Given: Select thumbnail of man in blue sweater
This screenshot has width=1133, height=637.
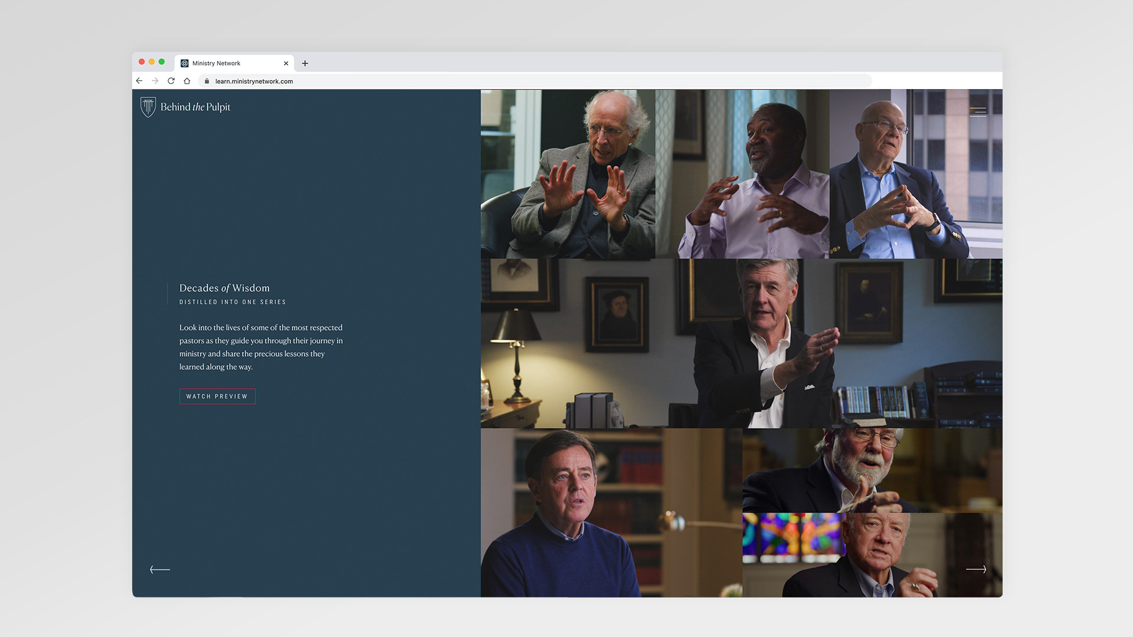Looking at the screenshot, I should (611, 513).
